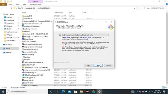
Task: Select audacity-win-3.0.2 headphones icon
Action: click(x=23, y=29)
